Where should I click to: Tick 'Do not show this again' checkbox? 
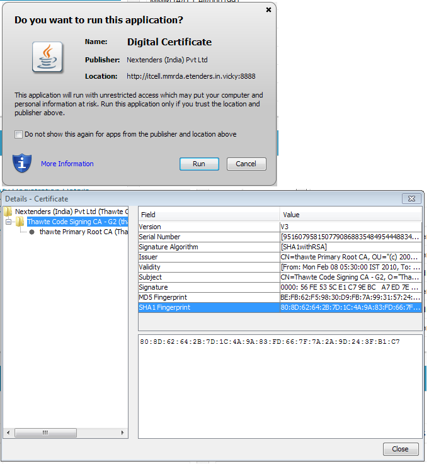point(18,134)
